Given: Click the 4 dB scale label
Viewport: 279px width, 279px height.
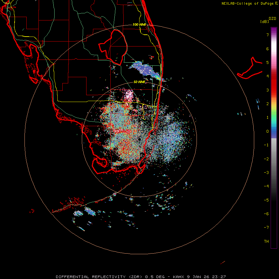Looking at the screenshot, I should [x=268, y=76].
